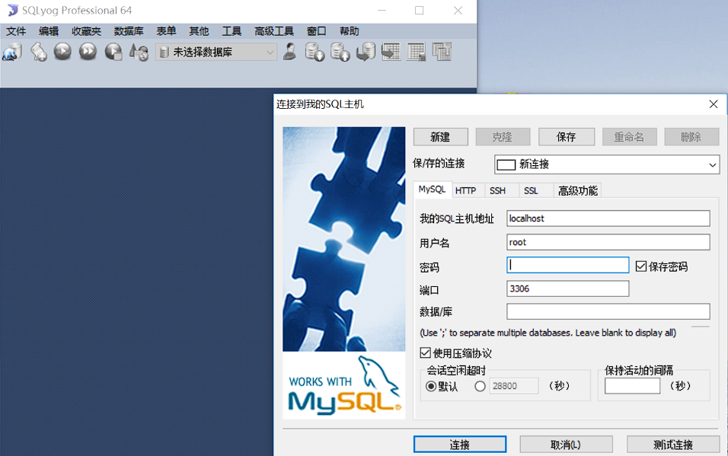Click the 测试连接 button

coord(672,445)
